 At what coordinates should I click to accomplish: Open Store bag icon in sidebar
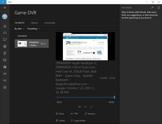(x=5, y=67)
